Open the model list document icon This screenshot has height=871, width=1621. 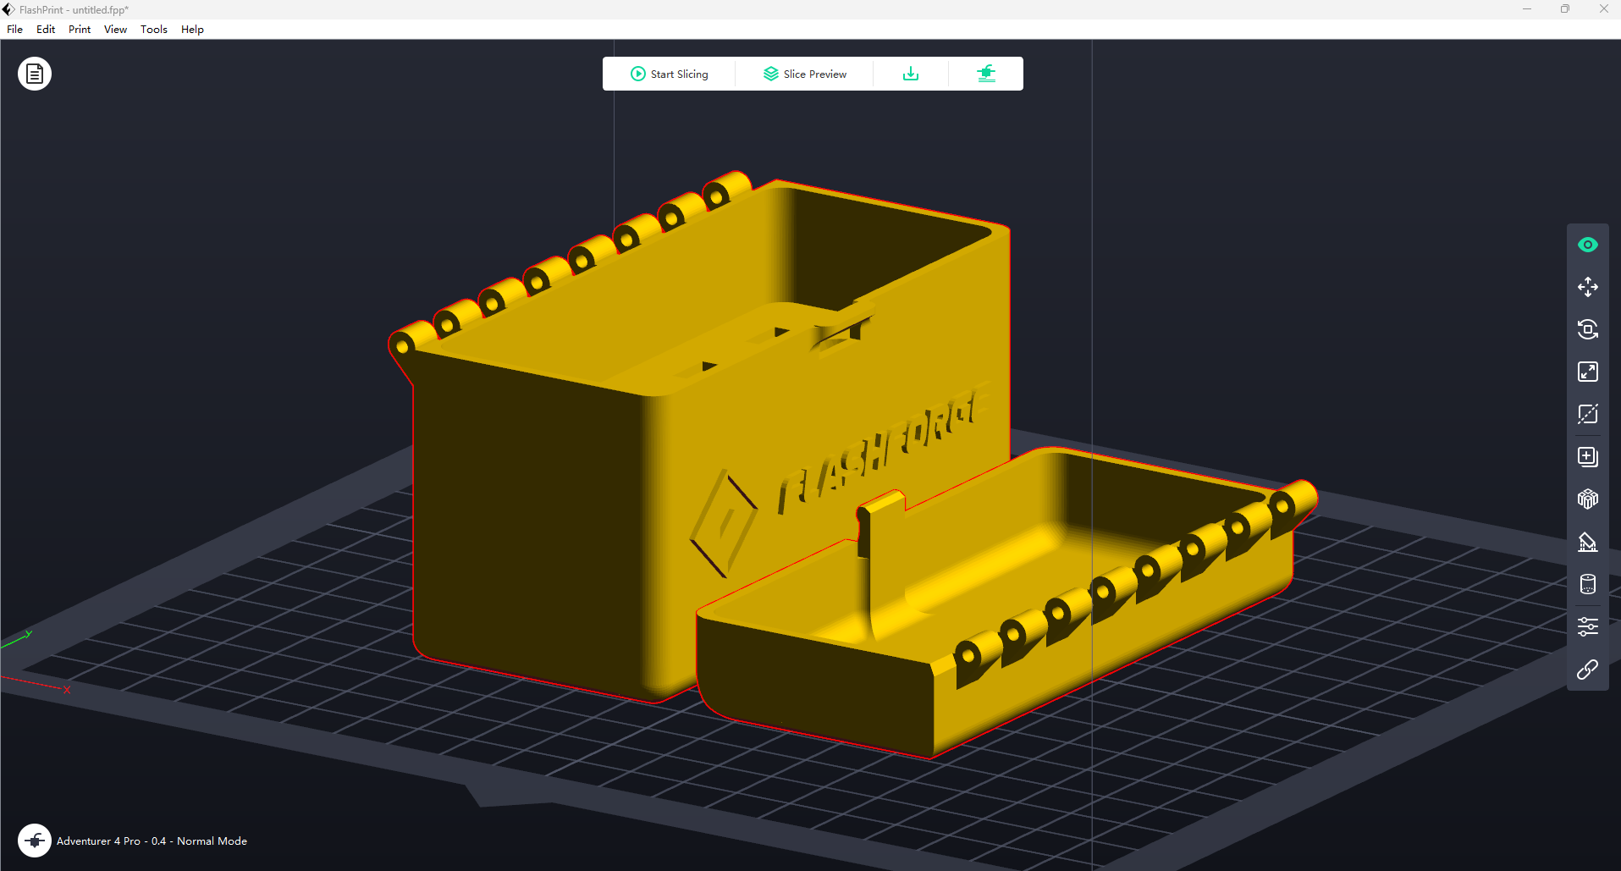coord(35,74)
